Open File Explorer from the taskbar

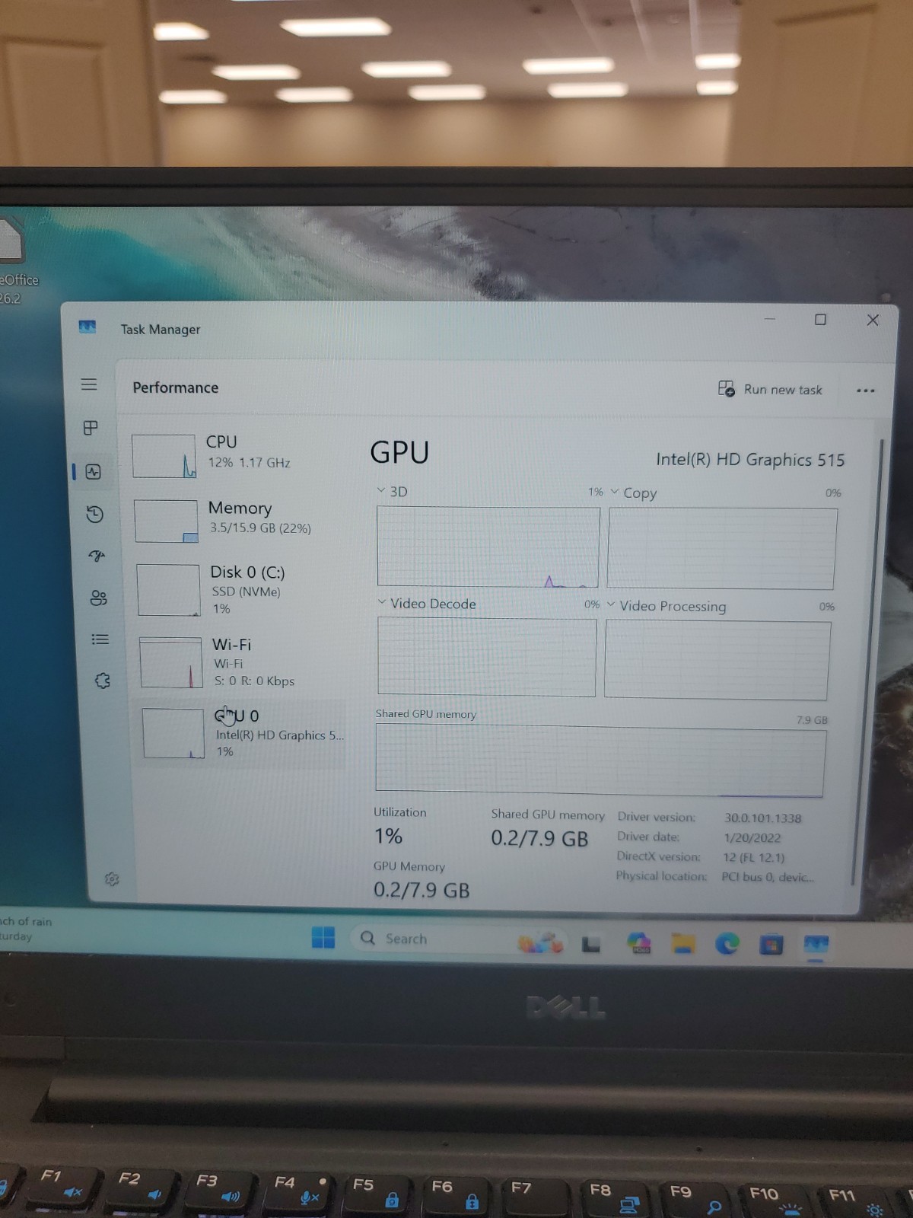coord(683,944)
